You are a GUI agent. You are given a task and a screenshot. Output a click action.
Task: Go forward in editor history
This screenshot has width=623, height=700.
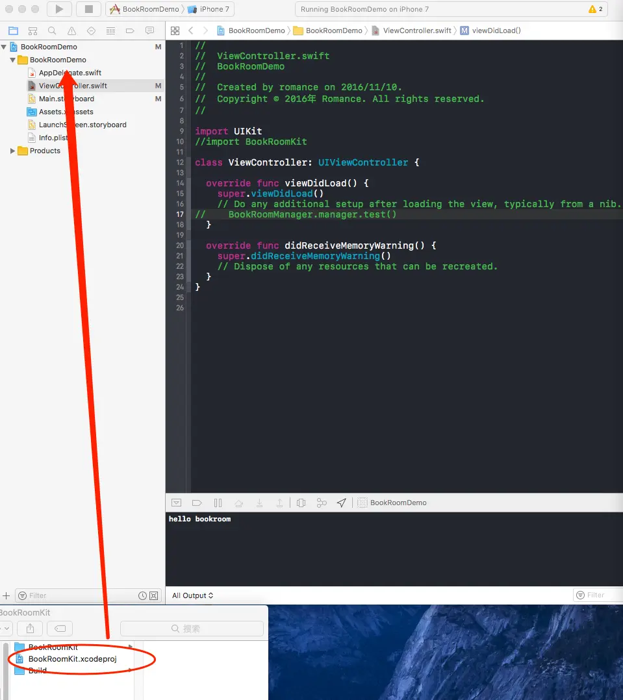coord(205,31)
